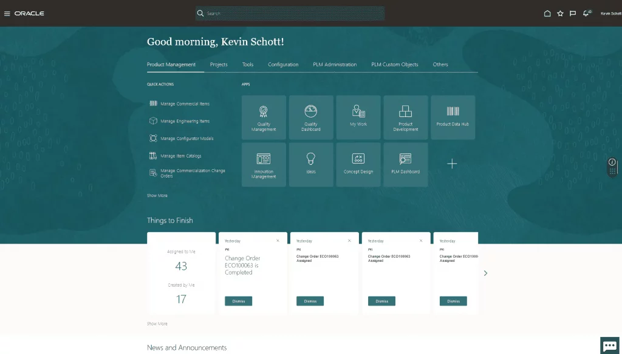The height and width of the screenshot is (354, 622).
Task: Open the hamburger navigator menu
Action: coord(7,13)
